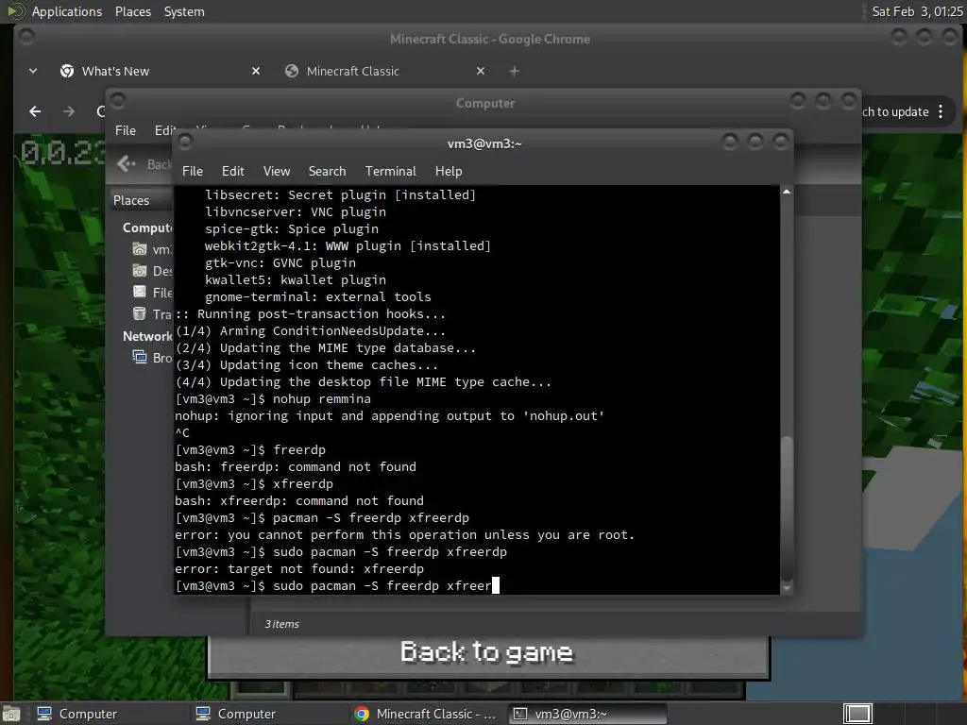Open the terminal View menu

click(277, 172)
